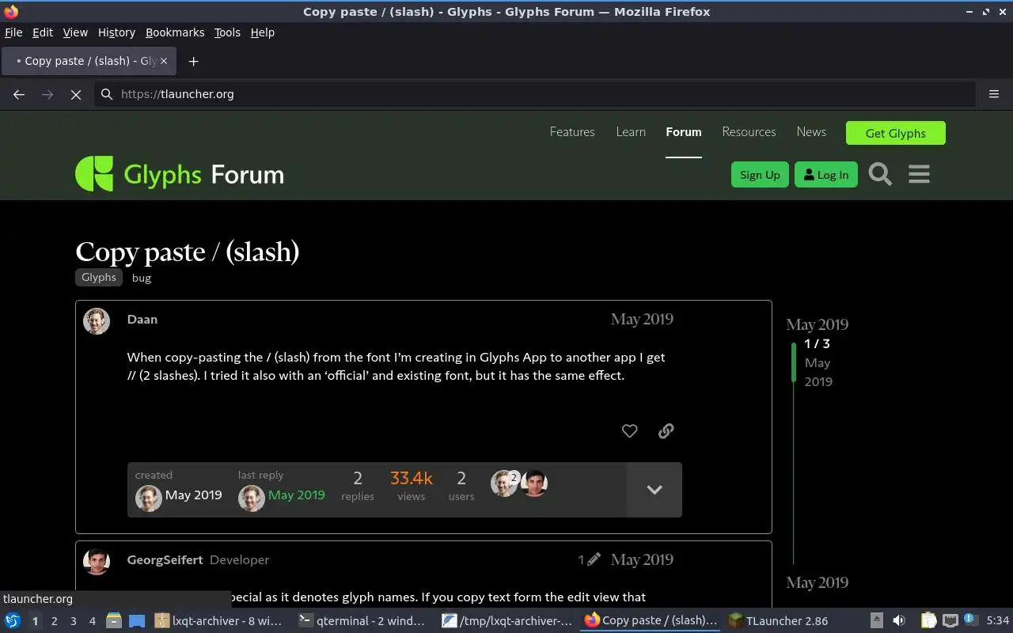Click the edit pencil icon on GeorgSeifert's post

(593, 559)
